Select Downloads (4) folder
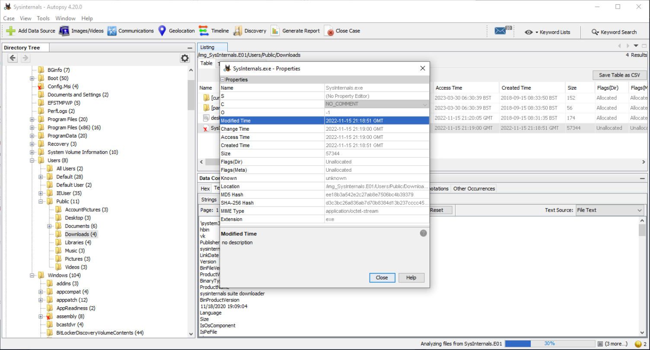 (80, 234)
